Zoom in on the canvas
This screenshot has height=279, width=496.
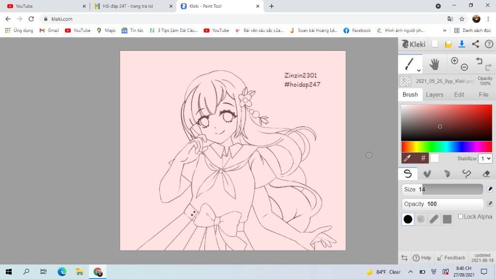click(454, 61)
